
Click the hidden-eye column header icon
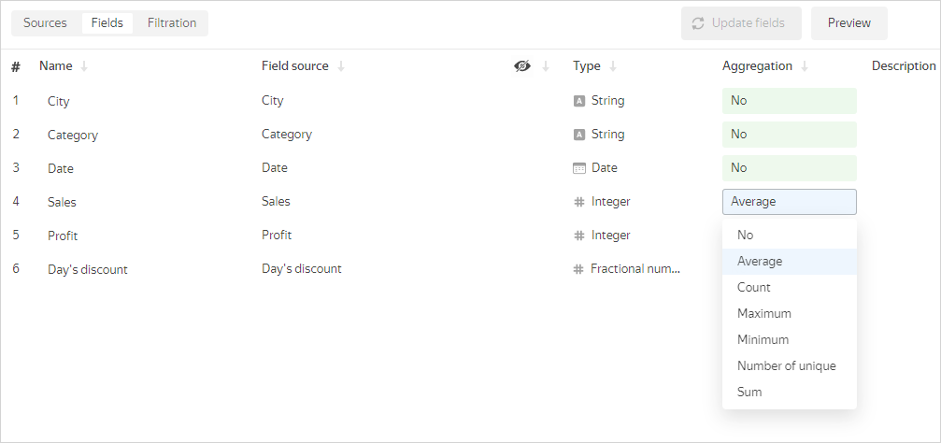(522, 66)
